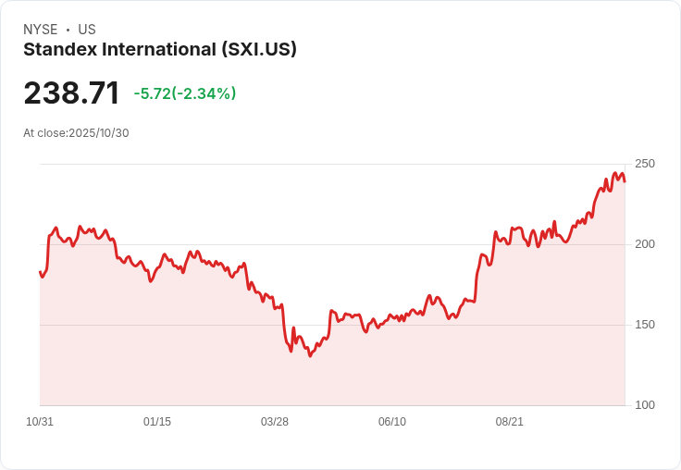Click the US market label
The image size is (681, 470).
coord(87,30)
